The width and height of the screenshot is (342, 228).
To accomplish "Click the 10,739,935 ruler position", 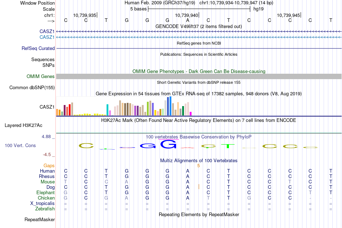I will click(x=85, y=15).
